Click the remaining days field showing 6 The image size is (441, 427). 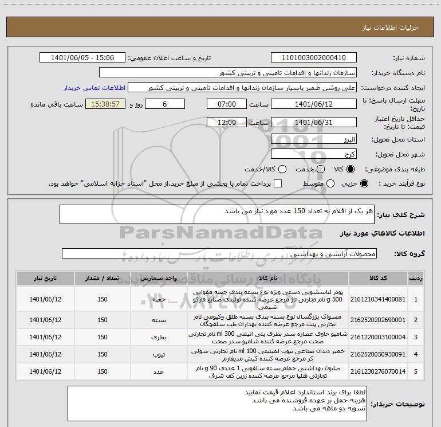pyautogui.click(x=165, y=104)
